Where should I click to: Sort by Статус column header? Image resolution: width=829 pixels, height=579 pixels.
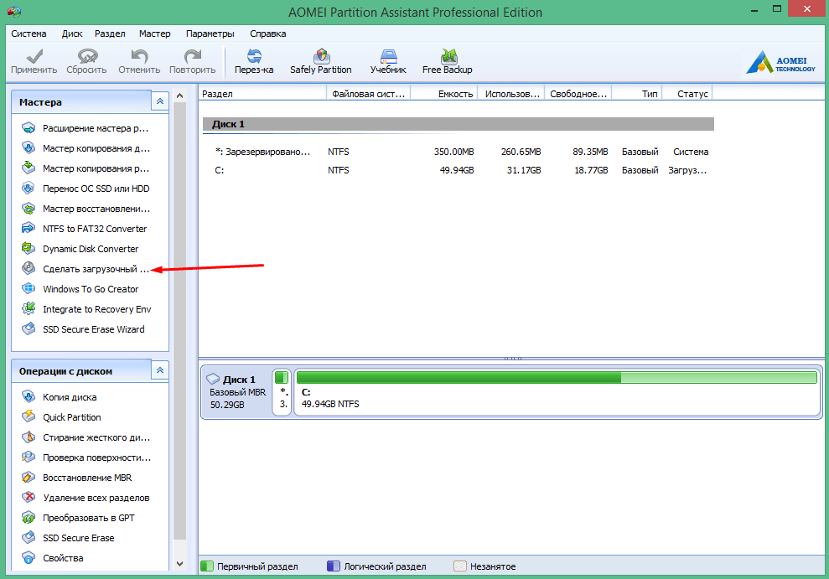tap(687, 94)
